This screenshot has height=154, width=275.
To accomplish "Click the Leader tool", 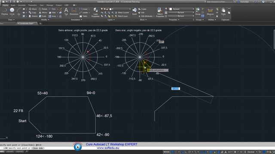I will (84, 12).
